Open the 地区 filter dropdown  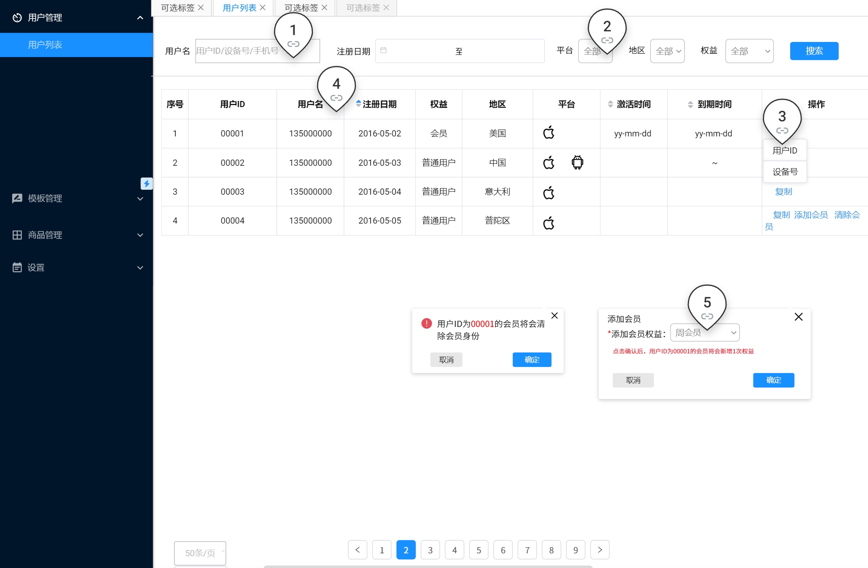[x=668, y=51]
